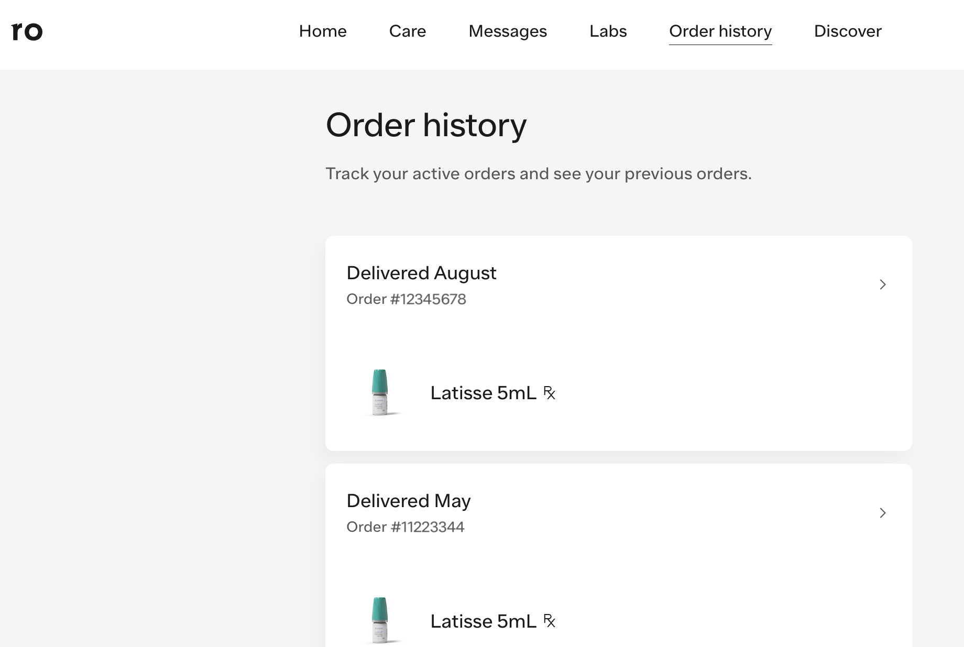Screen dimensions: 964x647
Task: Select Latisse 5mL in the May order
Action: (x=483, y=621)
